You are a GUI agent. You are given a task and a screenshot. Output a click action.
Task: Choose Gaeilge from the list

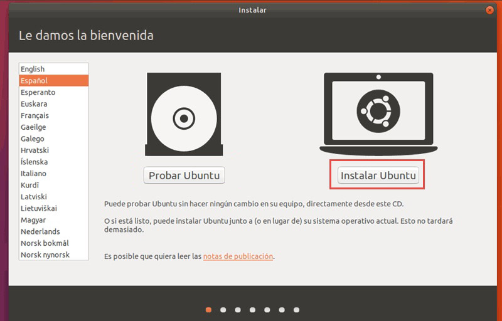pyautogui.click(x=54, y=127)
